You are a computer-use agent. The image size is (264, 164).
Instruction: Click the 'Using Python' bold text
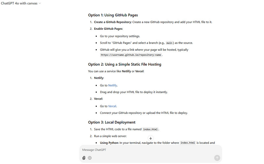(109, 143)
